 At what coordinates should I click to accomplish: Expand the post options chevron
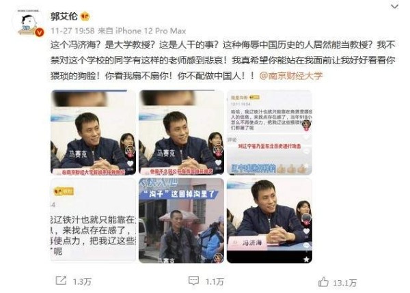click(394, 6)
